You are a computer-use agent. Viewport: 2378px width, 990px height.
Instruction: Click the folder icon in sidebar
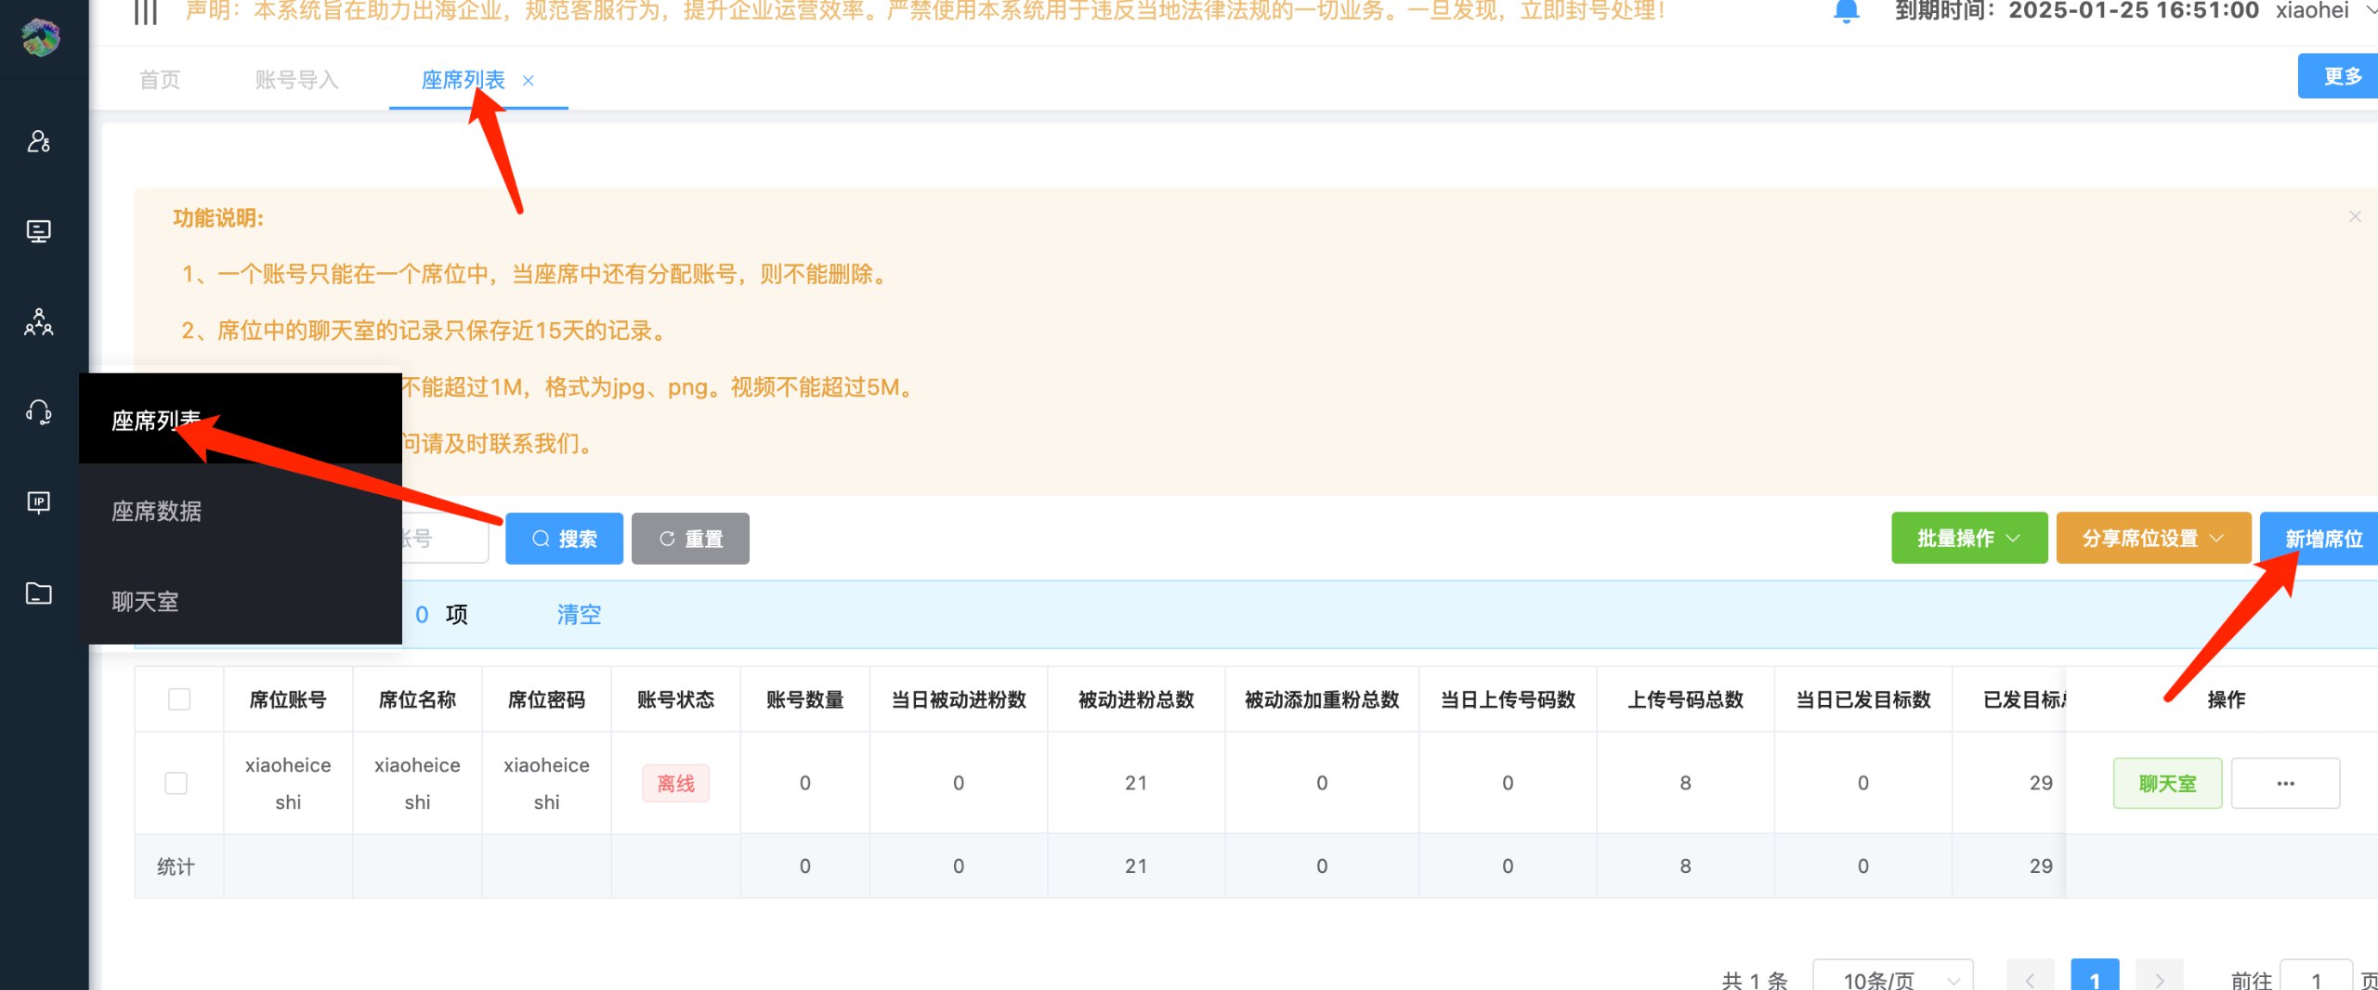coord(38,593)
